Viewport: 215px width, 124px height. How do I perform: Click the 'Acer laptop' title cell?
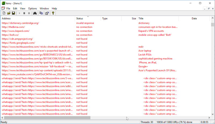click(x=145, y=51)
